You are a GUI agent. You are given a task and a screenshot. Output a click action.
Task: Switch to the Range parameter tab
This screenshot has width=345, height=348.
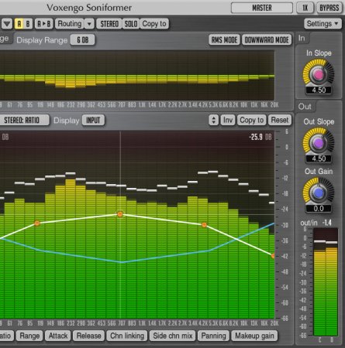pos(29,336)
